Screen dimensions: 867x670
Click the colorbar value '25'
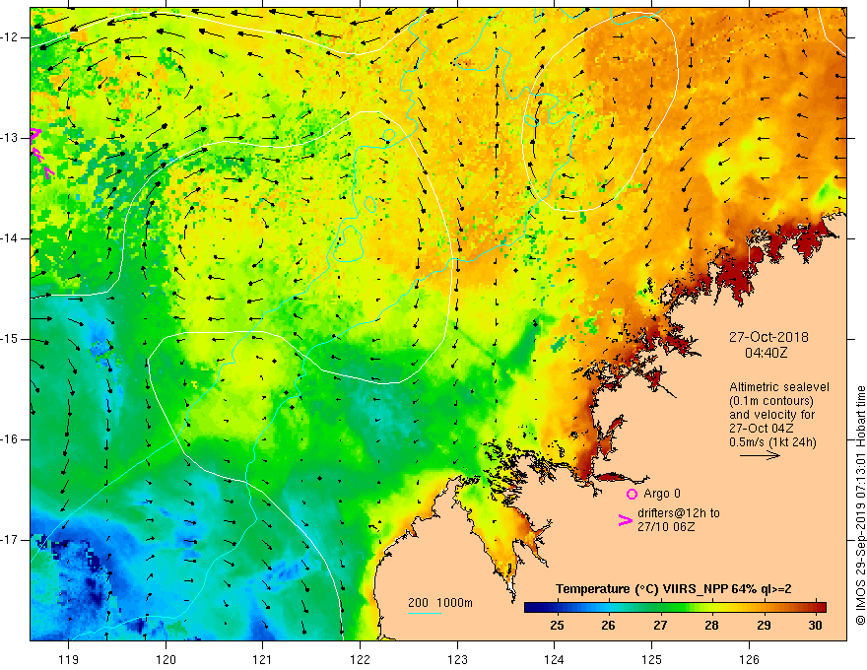(557, 626)
